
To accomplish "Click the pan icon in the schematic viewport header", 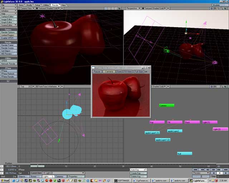I will point(215,86).
